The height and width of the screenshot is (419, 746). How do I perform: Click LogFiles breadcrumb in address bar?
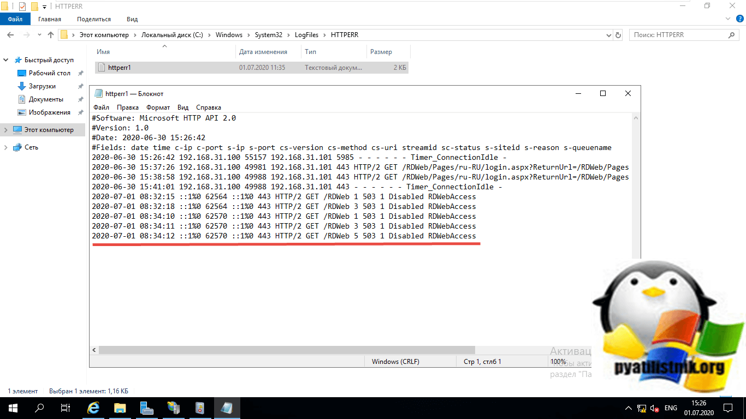[x=307, y=35]
